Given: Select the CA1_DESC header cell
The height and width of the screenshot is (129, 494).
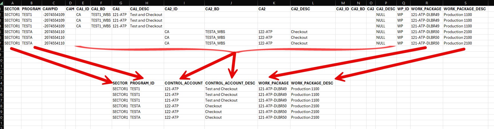Looking at the screenshot, I should (x=147, y=9).
